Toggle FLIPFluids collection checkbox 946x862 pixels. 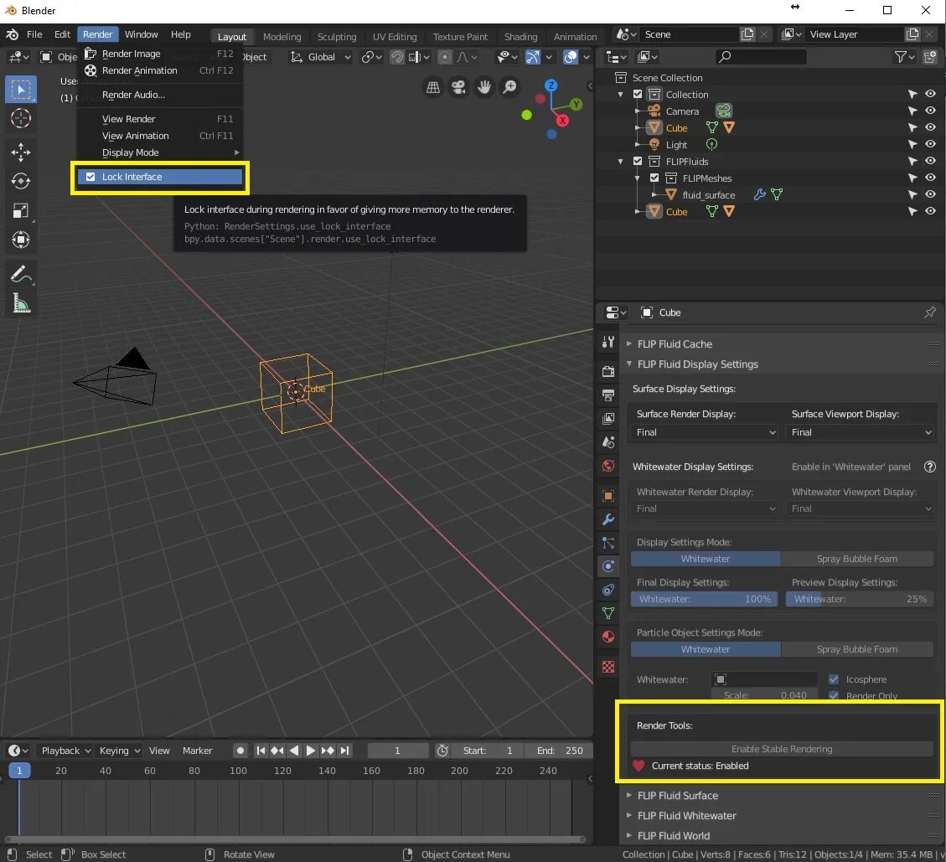point(638,161)
